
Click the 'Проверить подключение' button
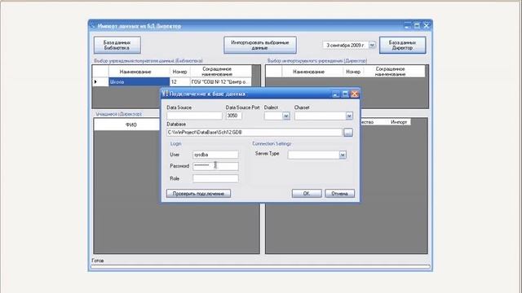point(198,194)
